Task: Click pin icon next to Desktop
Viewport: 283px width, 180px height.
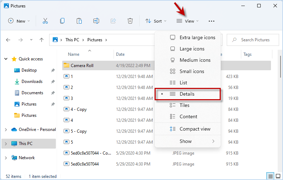Action: coord(53,70)
